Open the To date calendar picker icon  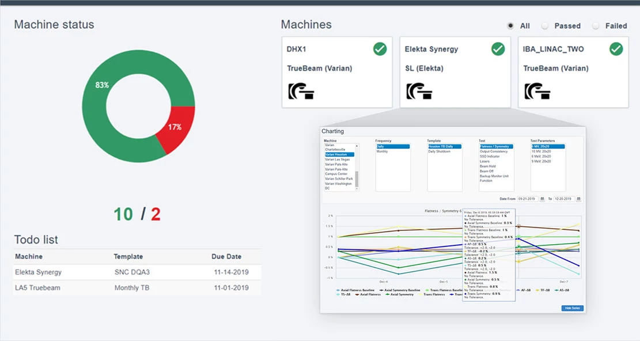pos(578,199)
